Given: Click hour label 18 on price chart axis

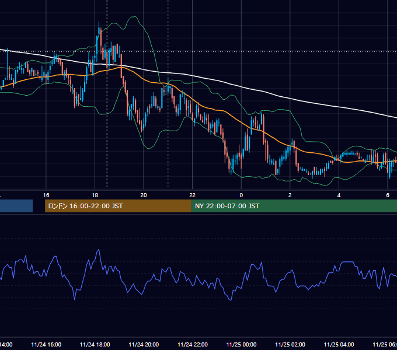Looking at the screenshot, I should point(95,195).
